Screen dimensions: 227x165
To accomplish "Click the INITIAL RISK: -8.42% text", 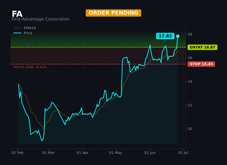I will click(x=30, y=67).
